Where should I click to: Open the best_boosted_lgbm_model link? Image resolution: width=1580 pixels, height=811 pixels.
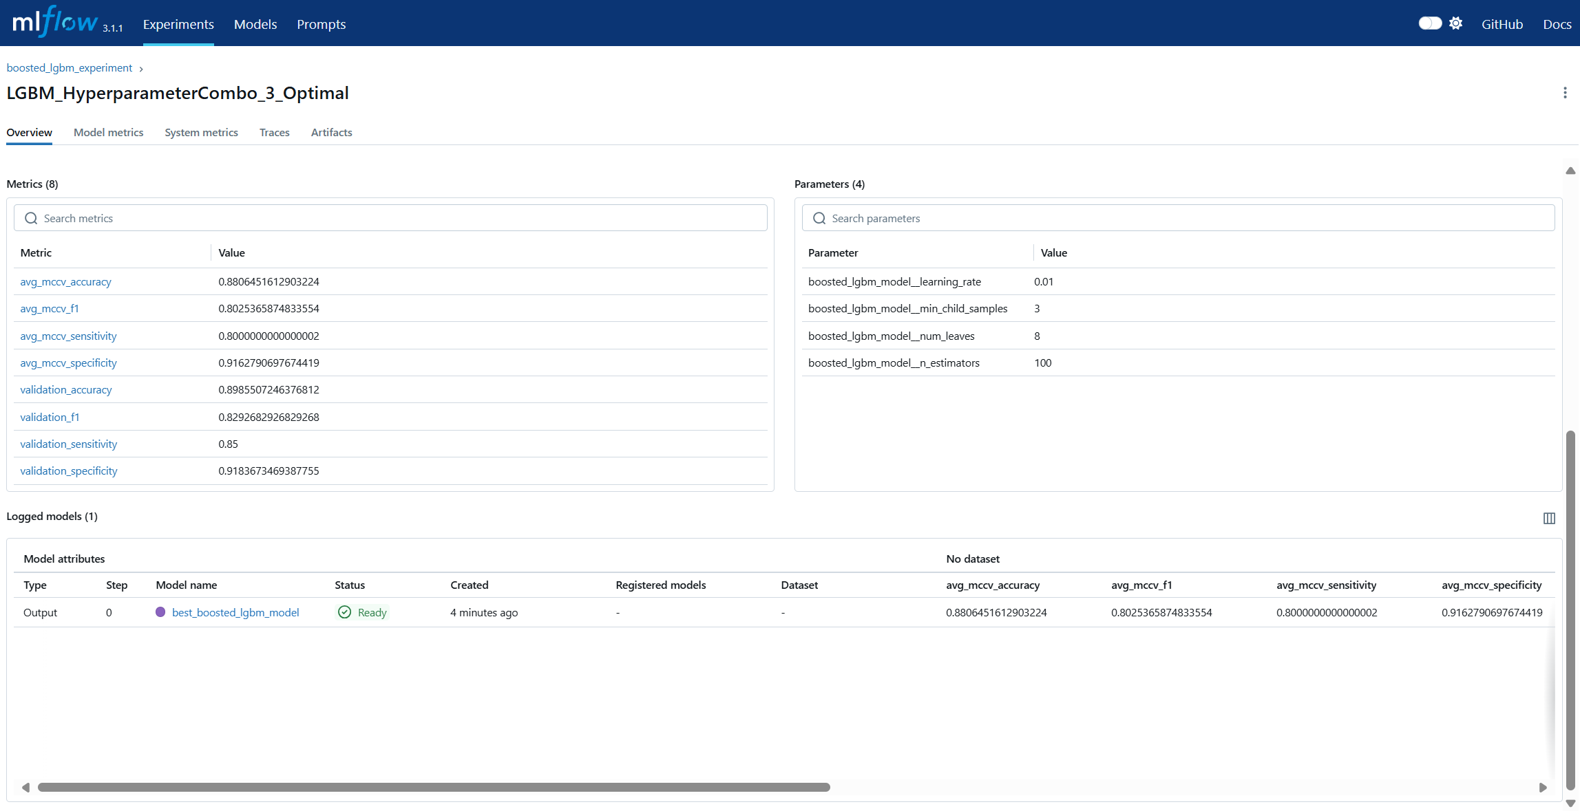(x=235, y=612)
